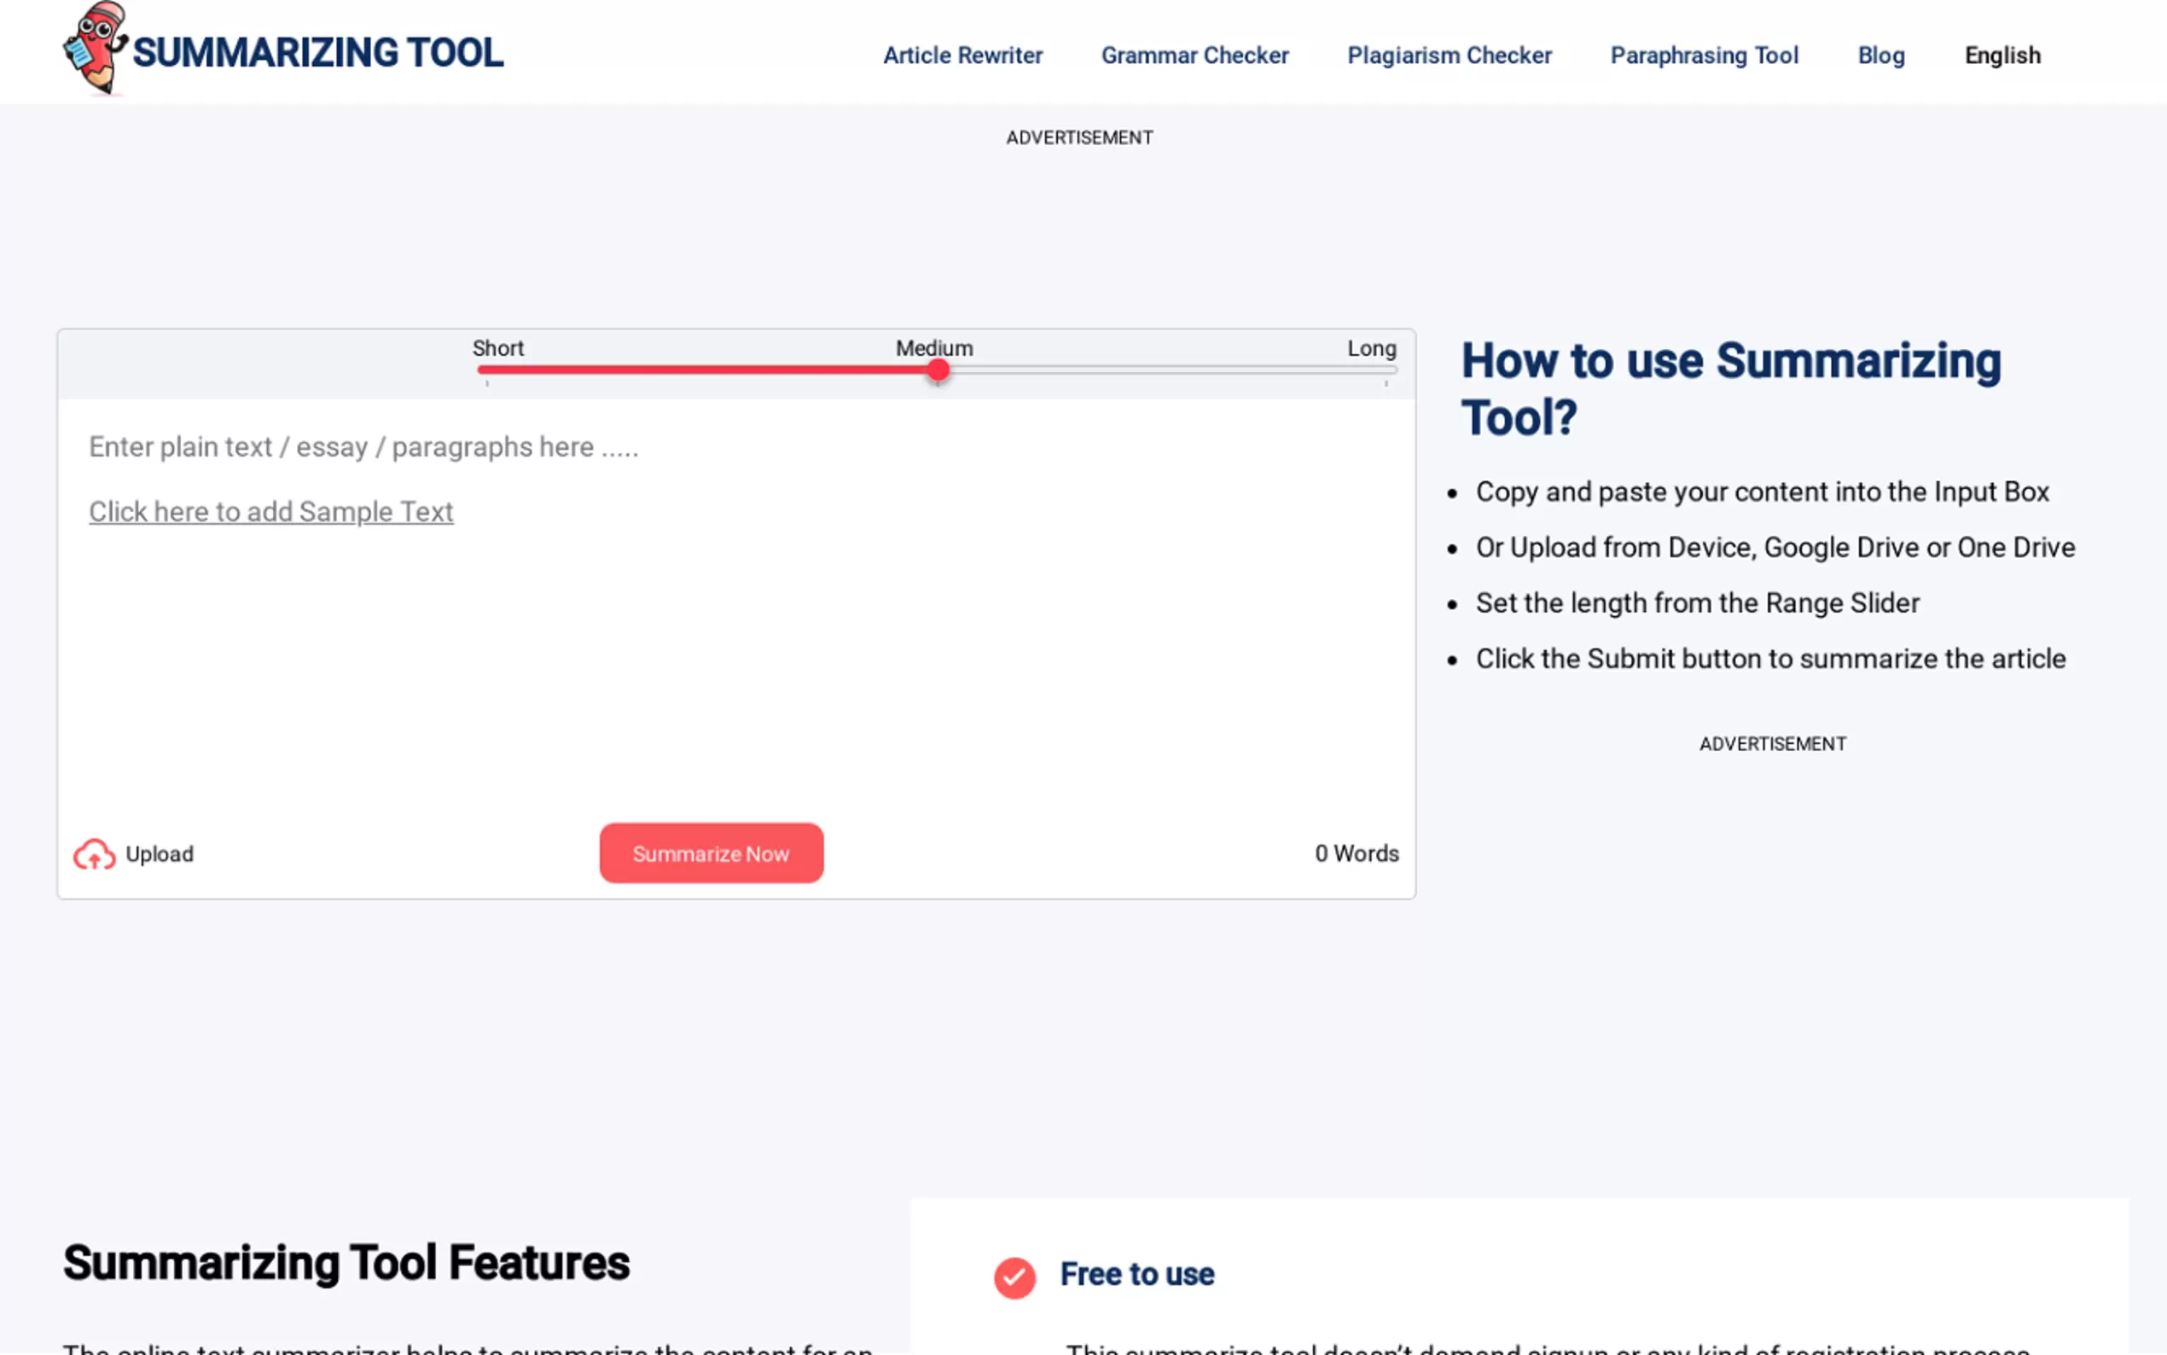The height and width of the screenshot is (1355, 2167).
Task: Click the 0 Words counter
Action: pos(1356,853)
